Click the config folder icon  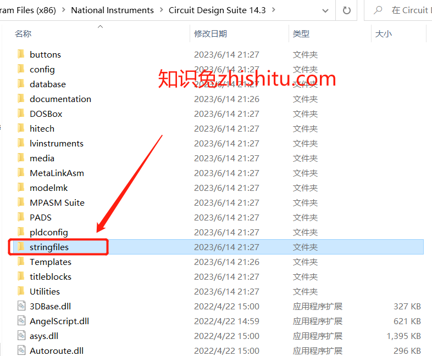coord(21,69)
